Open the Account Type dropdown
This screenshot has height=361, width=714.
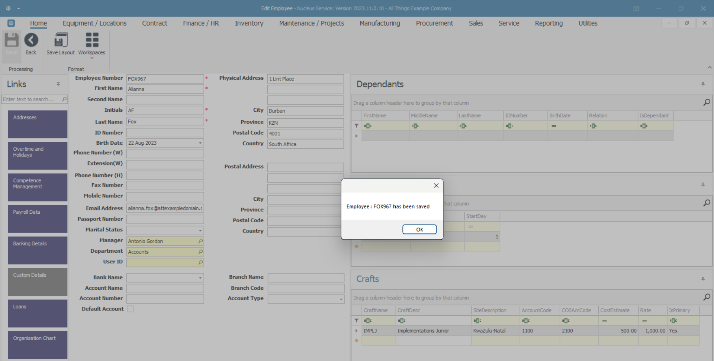click(x=341, y=299)
